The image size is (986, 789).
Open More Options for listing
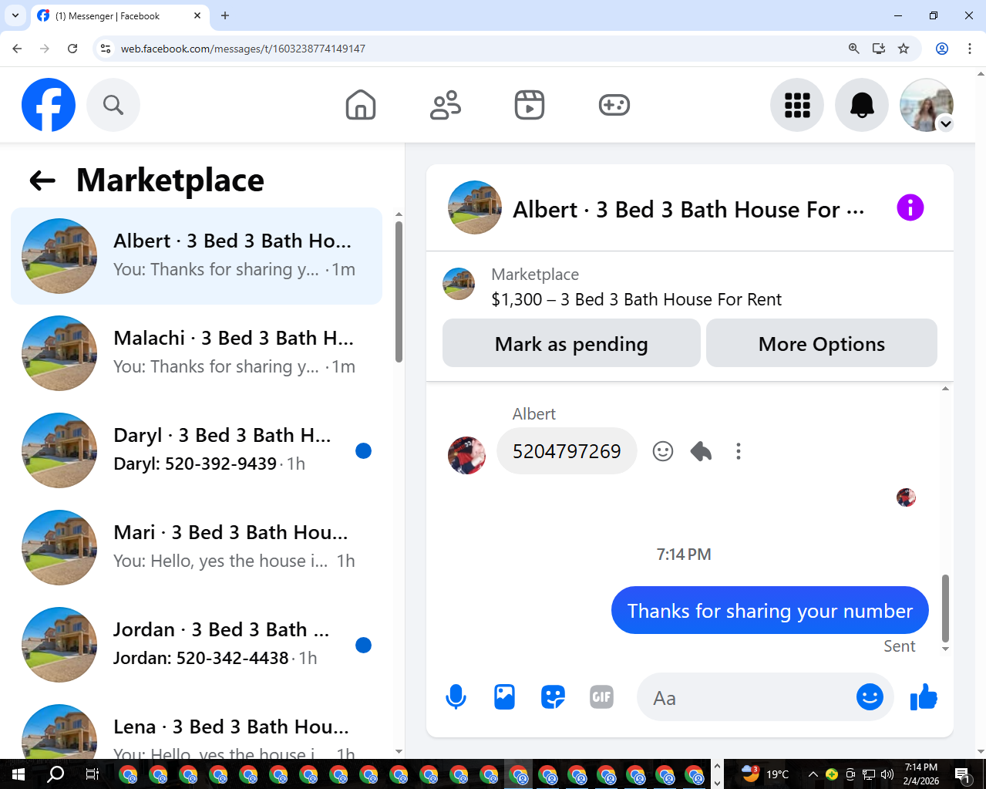point(822,343)
